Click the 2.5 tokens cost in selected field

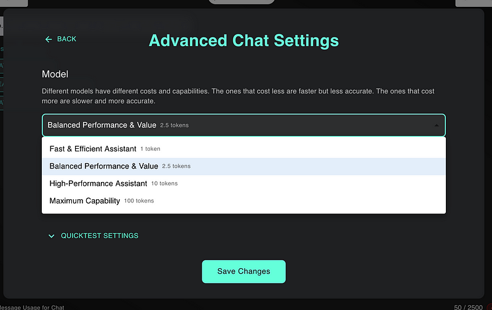pos(174,125)
